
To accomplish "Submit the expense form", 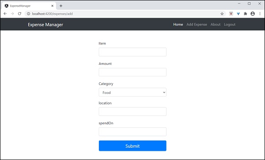I will (x=132, y=146).
